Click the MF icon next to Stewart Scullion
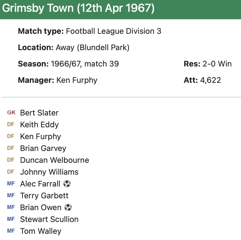This screenshot has width=241, height=240. [x=11, y=219]
